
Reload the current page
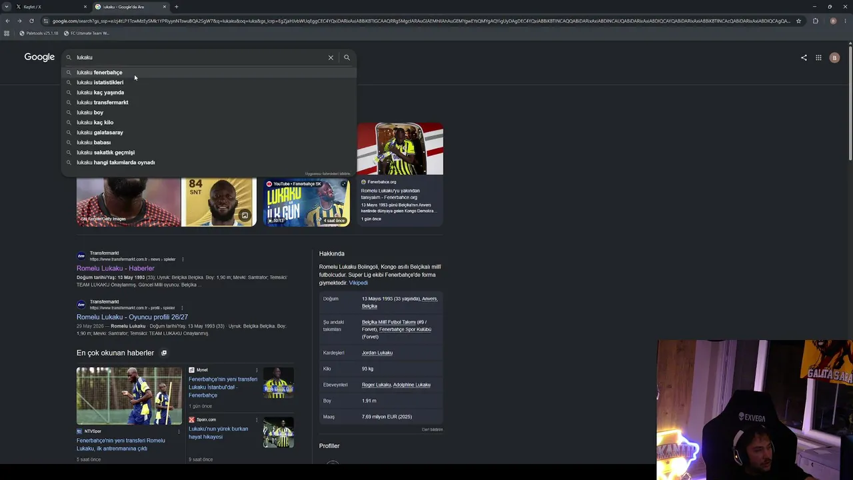[31, 21]
